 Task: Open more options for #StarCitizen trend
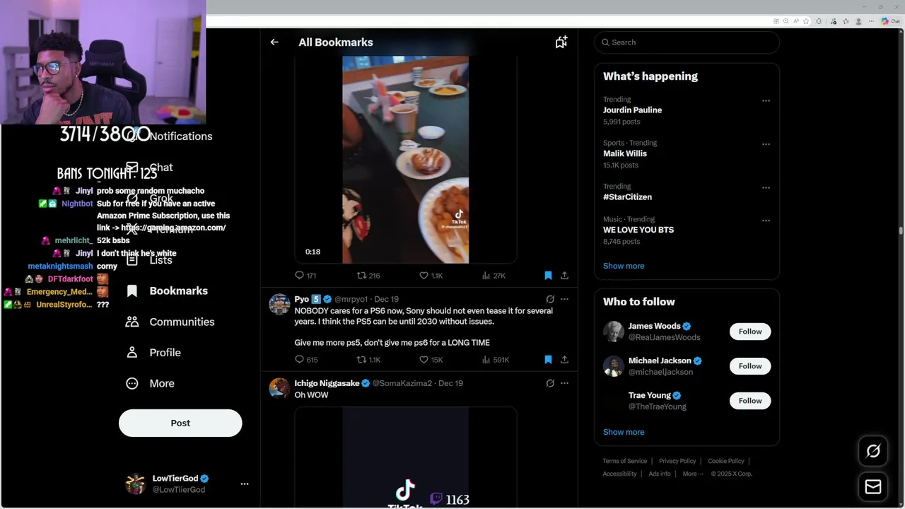click(x=766, y=187)
